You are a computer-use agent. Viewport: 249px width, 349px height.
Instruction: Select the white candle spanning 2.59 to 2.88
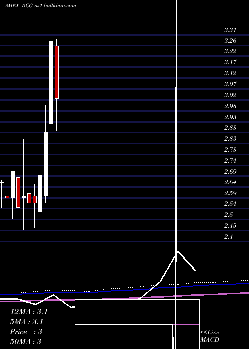coord(46,164)
